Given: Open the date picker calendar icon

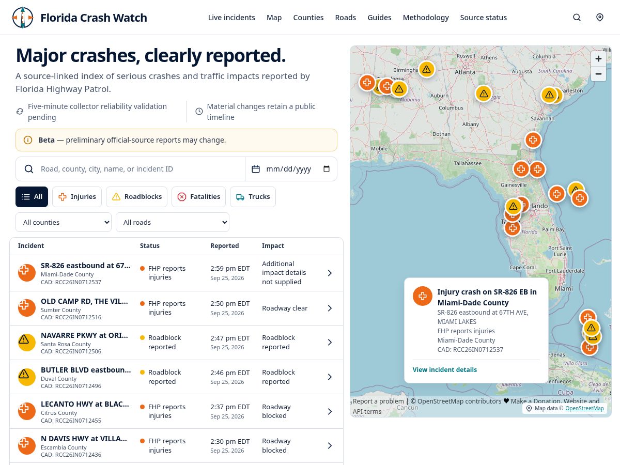Looking at the screenshot, I should [x=326, y=169].
